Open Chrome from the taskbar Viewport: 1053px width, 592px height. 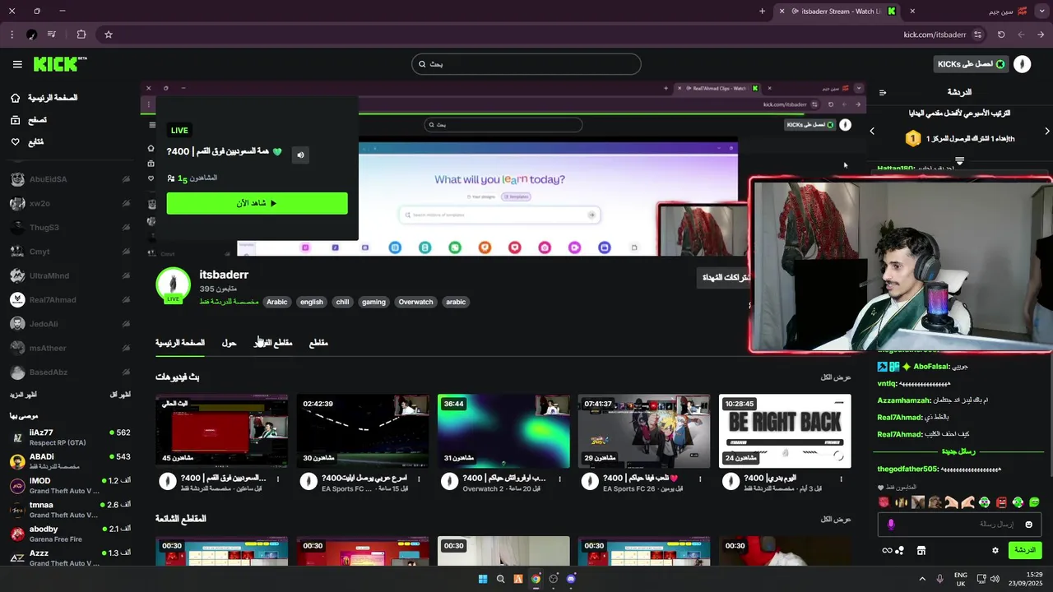tap(536, 579)
